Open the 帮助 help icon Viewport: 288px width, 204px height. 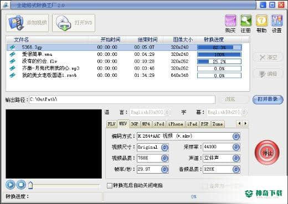pos(261,24)
